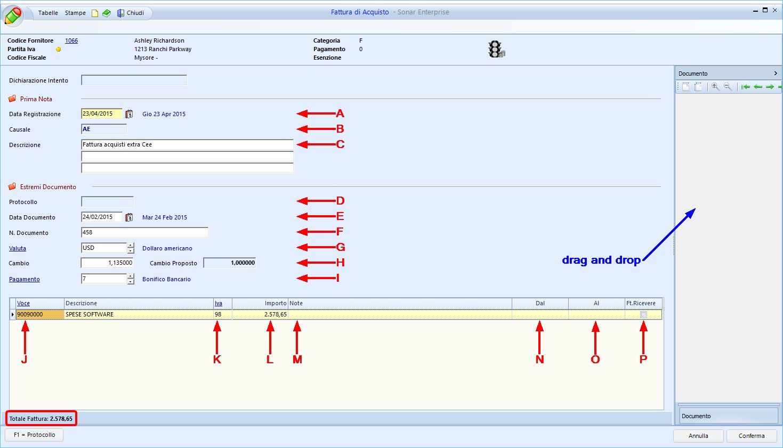Zoom out on the document preview

pyautogui.click(x=728, y=87)
